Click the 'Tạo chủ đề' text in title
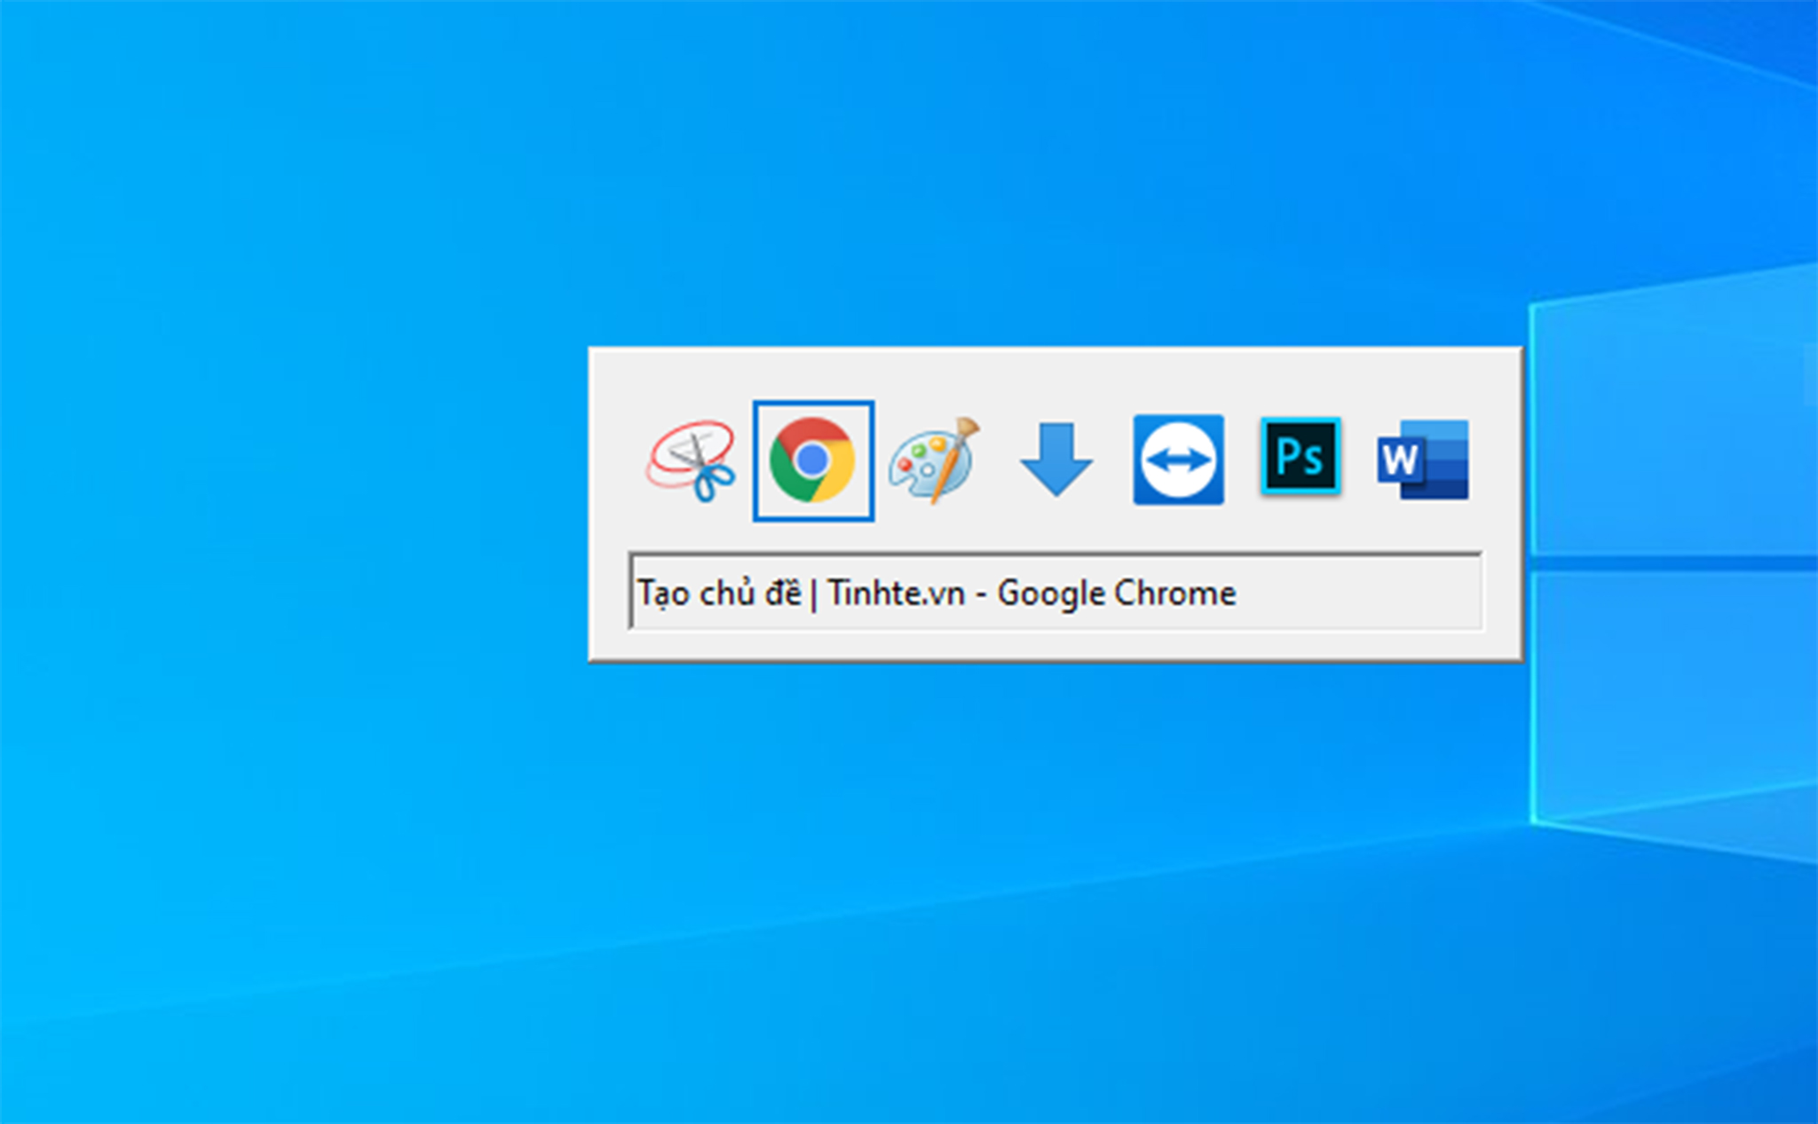 coord(719,593)
